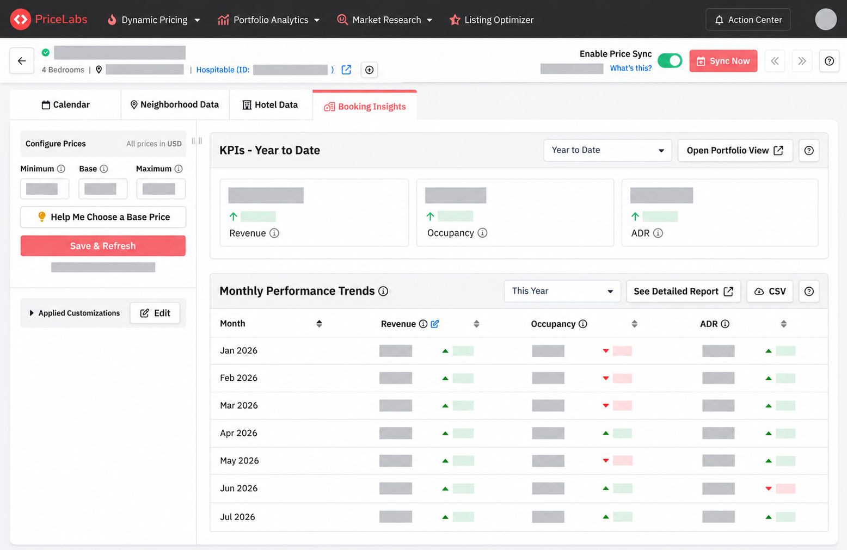Sort table by Month column

[x=319, y=324]
